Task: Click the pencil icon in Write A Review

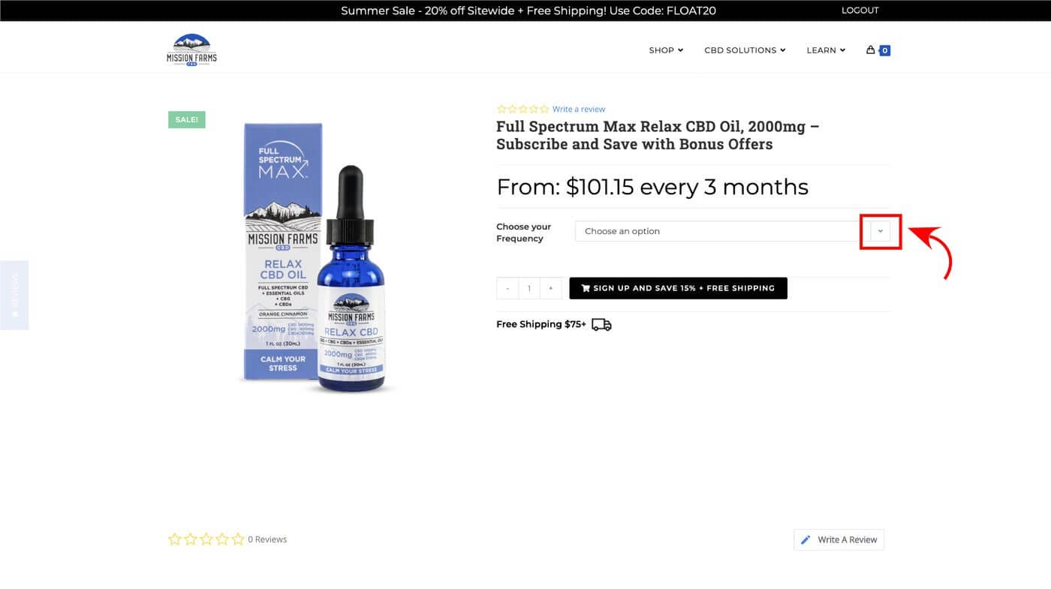Action: click(806, 539)
